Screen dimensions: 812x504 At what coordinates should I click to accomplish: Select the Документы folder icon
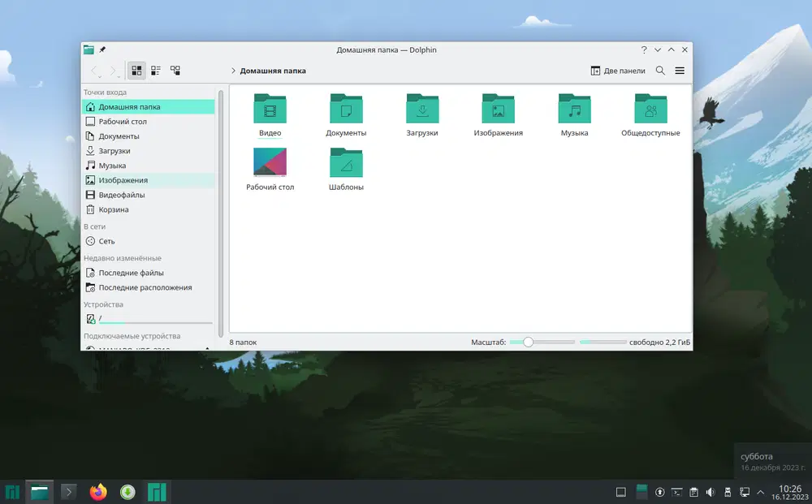coord(346,108)
